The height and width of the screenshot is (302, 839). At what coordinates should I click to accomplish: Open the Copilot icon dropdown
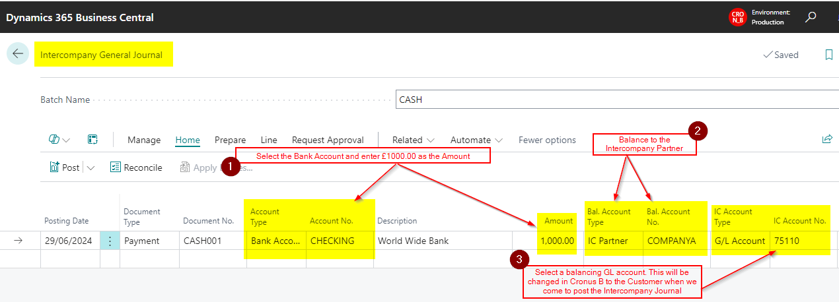(59, 140)
